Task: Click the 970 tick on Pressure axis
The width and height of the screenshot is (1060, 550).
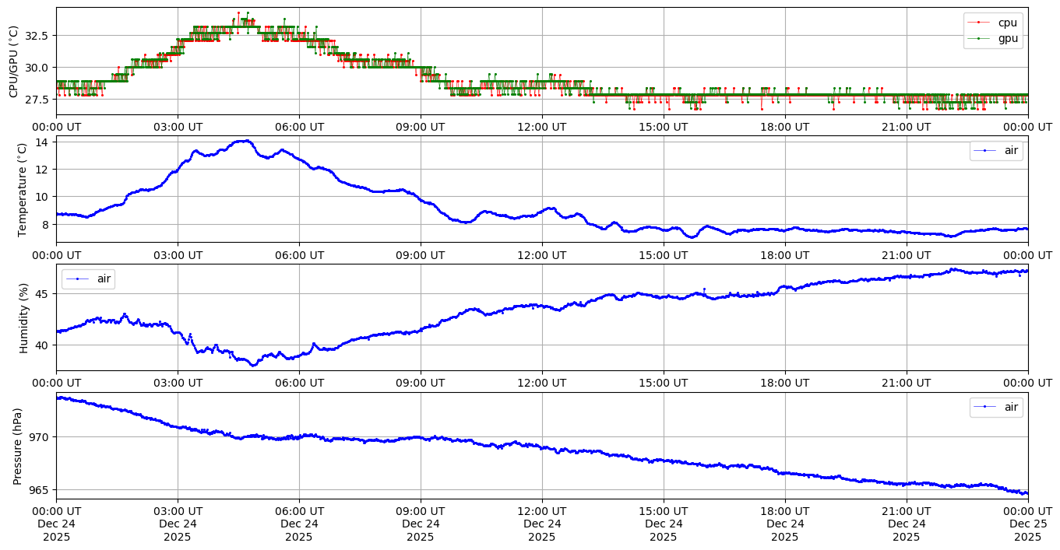Action: pyautogui.click(x=39, y=437)
